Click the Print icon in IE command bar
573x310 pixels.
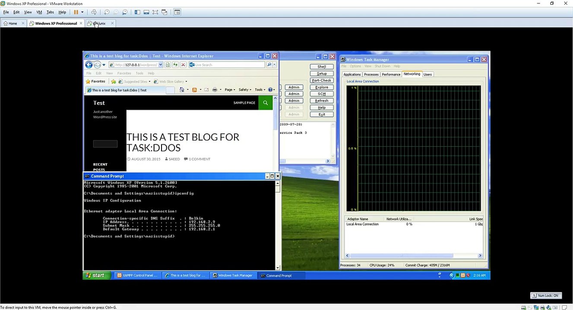pos(215,90)
